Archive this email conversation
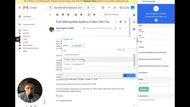This screenshot has height=107, width=190. [x=57, y=15]
